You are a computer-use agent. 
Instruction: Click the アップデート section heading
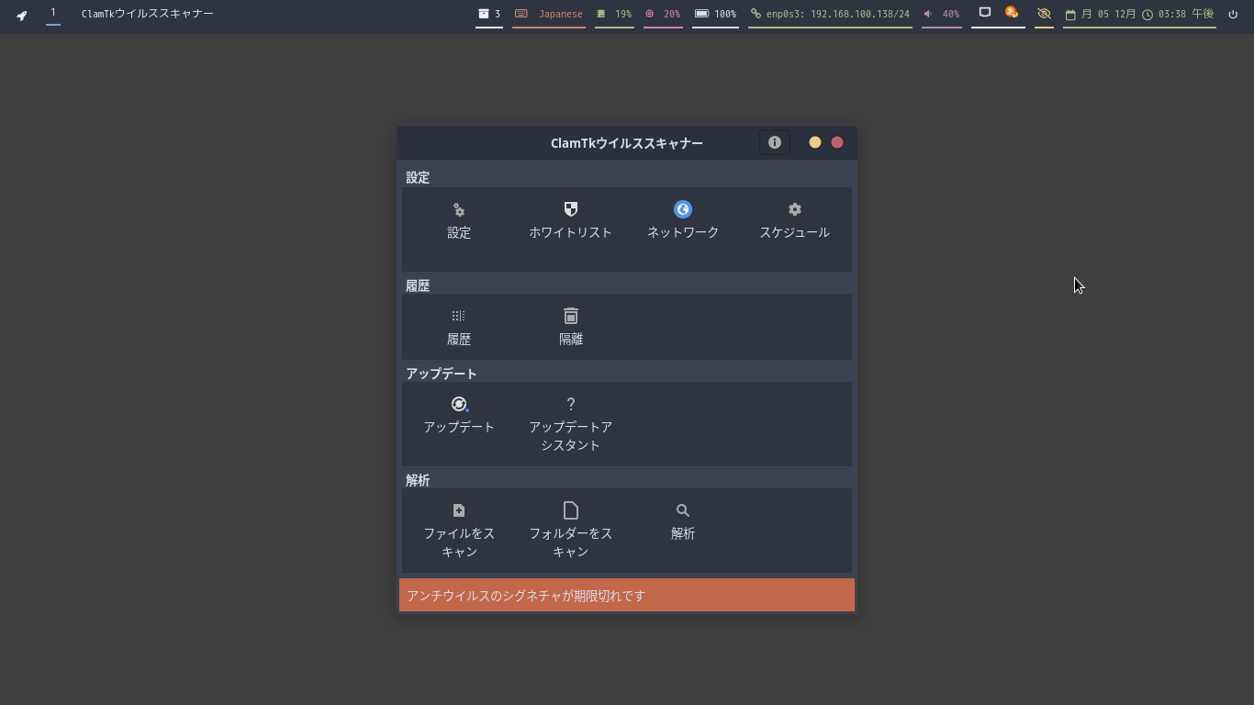[x=442, y=374]
